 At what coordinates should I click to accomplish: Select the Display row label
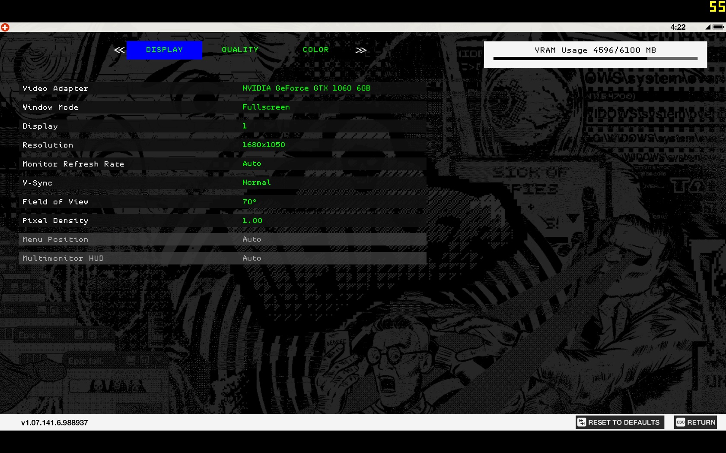[x=40, y=126]
